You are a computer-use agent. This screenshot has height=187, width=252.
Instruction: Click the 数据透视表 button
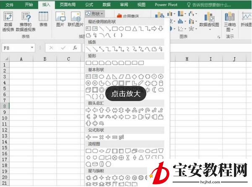pyautogui.click(x=8, y=21)
